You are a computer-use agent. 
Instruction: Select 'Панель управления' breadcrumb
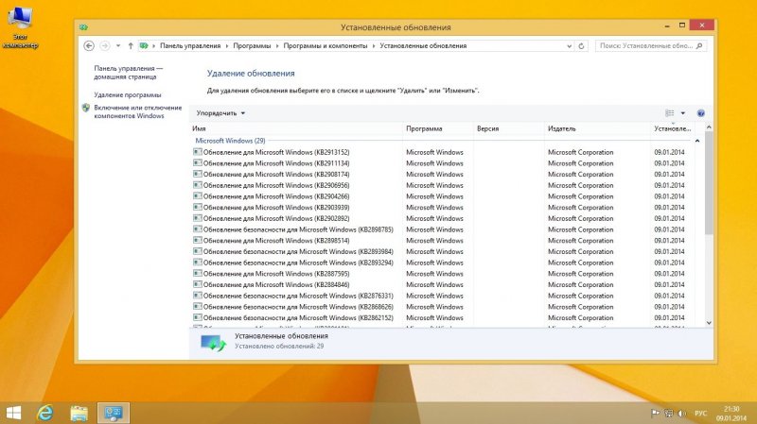click(x=190, y=45)
